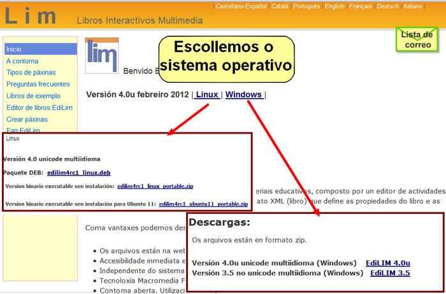Choose the Deutsch language link
The image size is (446, 294).
coord(387,6)
